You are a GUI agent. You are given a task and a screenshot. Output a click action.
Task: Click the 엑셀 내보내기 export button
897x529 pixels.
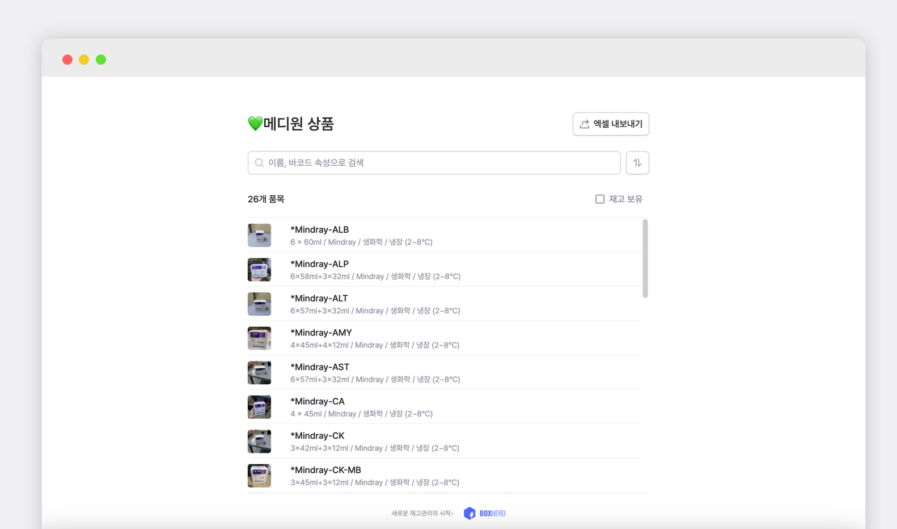611,124
